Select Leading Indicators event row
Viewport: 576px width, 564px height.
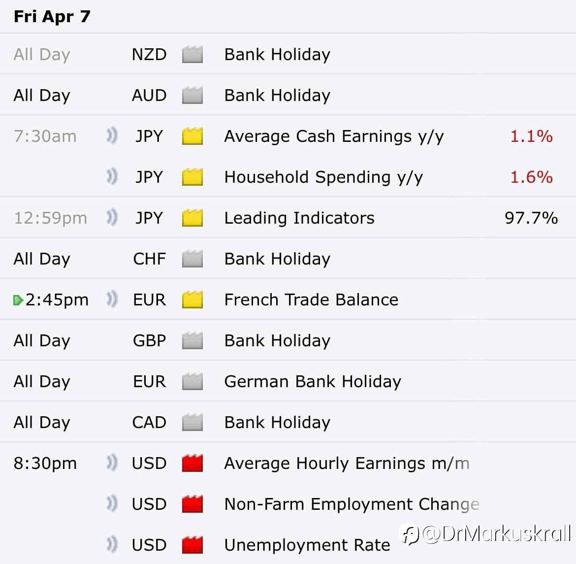click(299, 218)
